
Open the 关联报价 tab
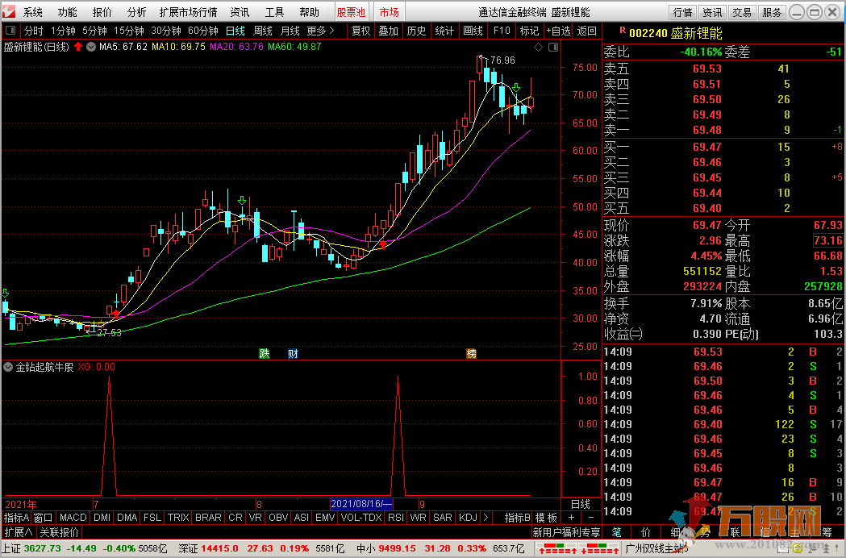pos(60,532)
